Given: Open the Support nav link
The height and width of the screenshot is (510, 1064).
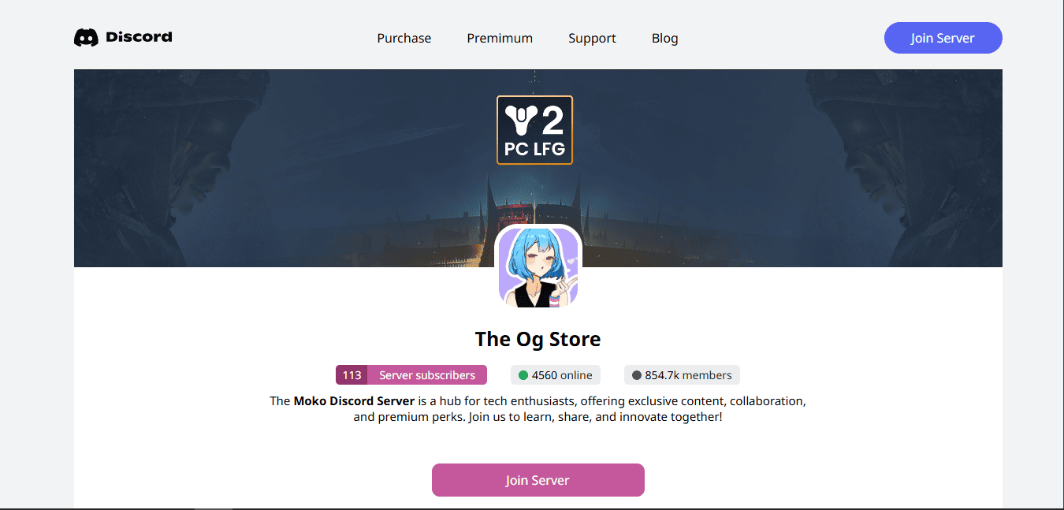Looking at the screenshot, I should click(592, 38).
